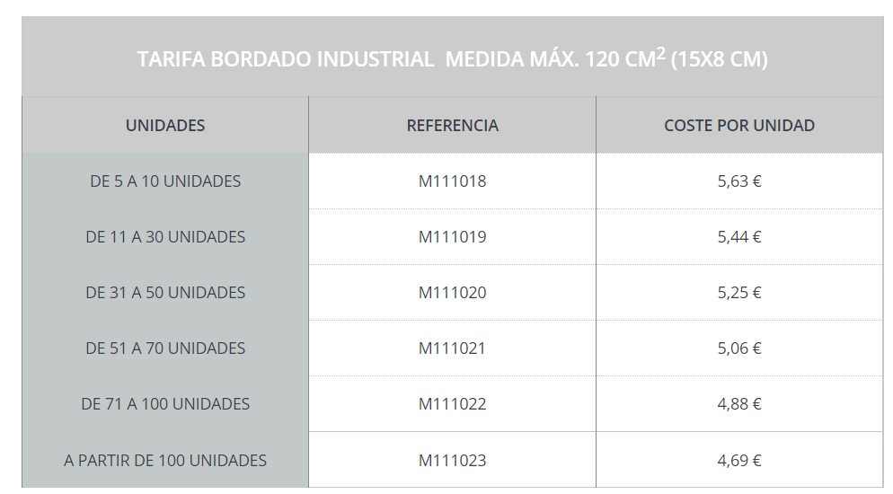
Task: Click the 5,63 € price cell
Action: [x=739, y=181]
